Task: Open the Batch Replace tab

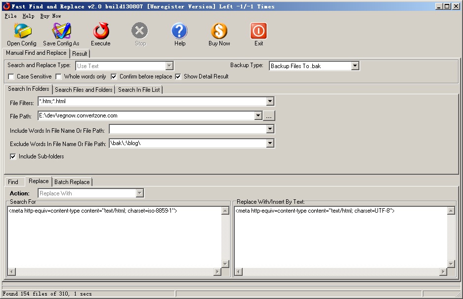Action: [x=72, y=182]
